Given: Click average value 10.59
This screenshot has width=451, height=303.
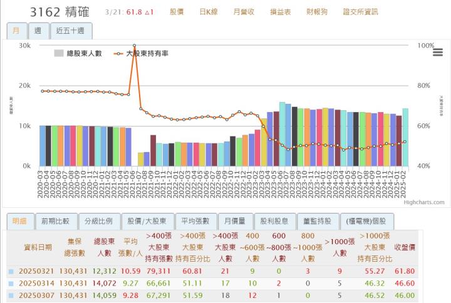Looking at the screenshot, I should click(x=130, y=271).
